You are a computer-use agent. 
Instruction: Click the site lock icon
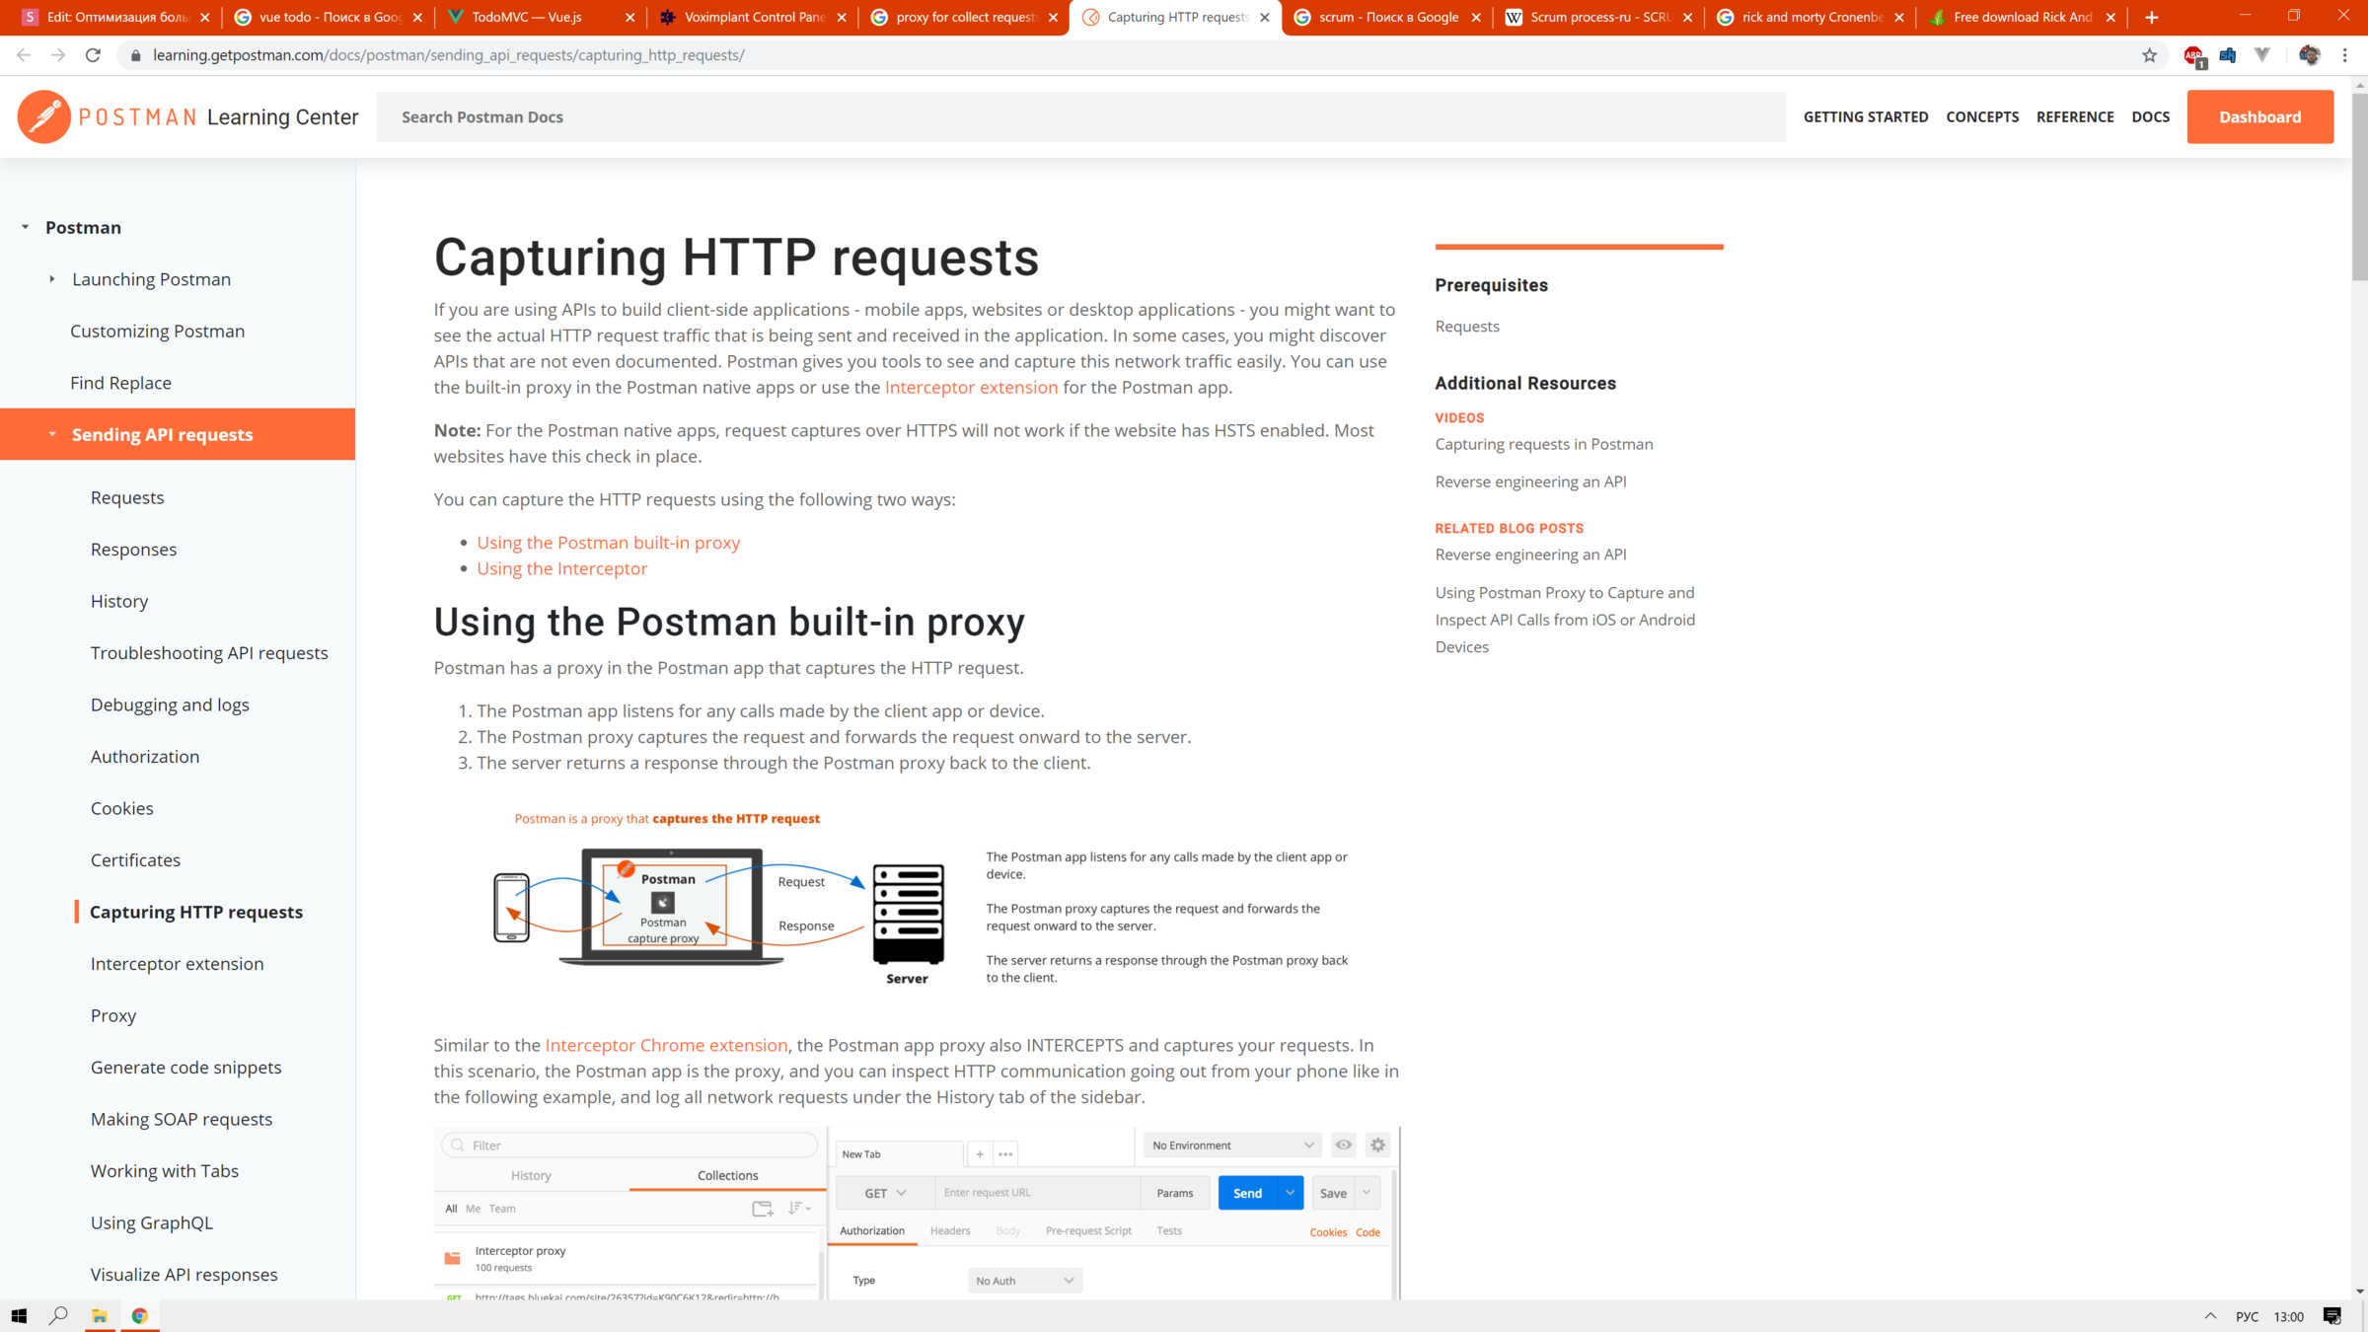point(136,55)
